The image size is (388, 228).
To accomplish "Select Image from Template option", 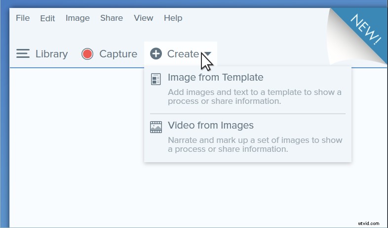I will [216, 77].
